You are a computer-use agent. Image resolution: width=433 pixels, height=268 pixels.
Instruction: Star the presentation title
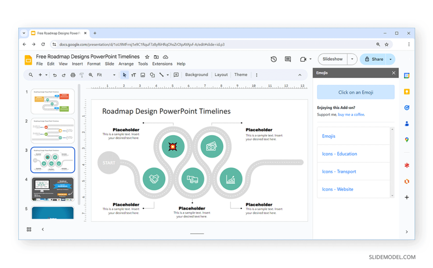pyautogui.click(x=147, y=57)
